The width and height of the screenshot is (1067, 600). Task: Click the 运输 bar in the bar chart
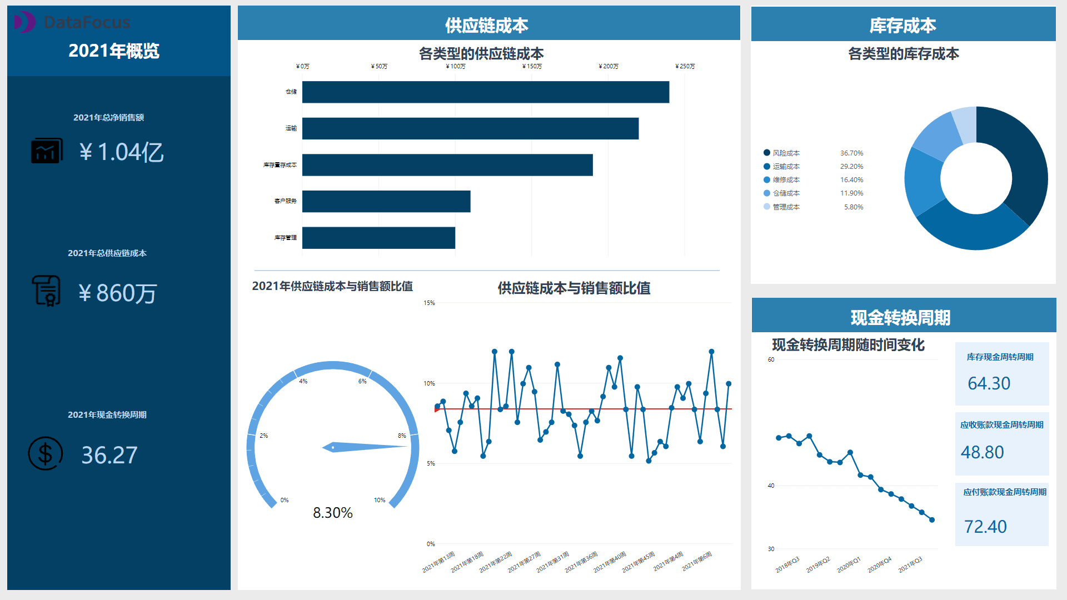click(x=470, y=128)
